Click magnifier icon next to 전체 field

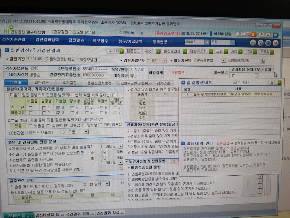pos(233,42)
